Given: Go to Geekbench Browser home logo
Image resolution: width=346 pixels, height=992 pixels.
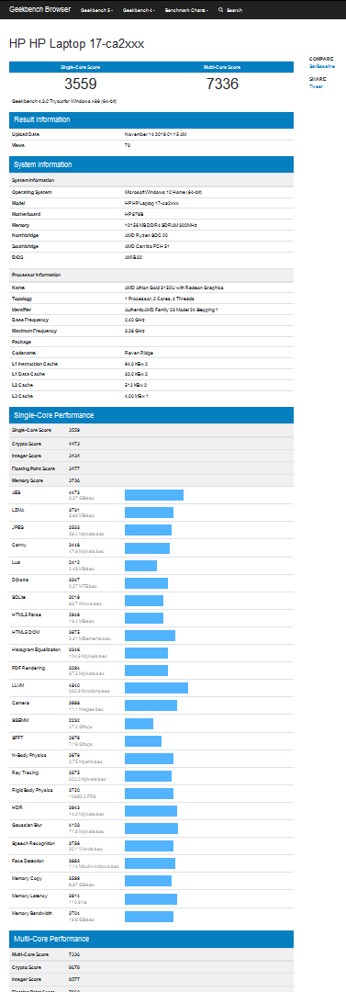Looking at the screenshot, I should [39, 9].
